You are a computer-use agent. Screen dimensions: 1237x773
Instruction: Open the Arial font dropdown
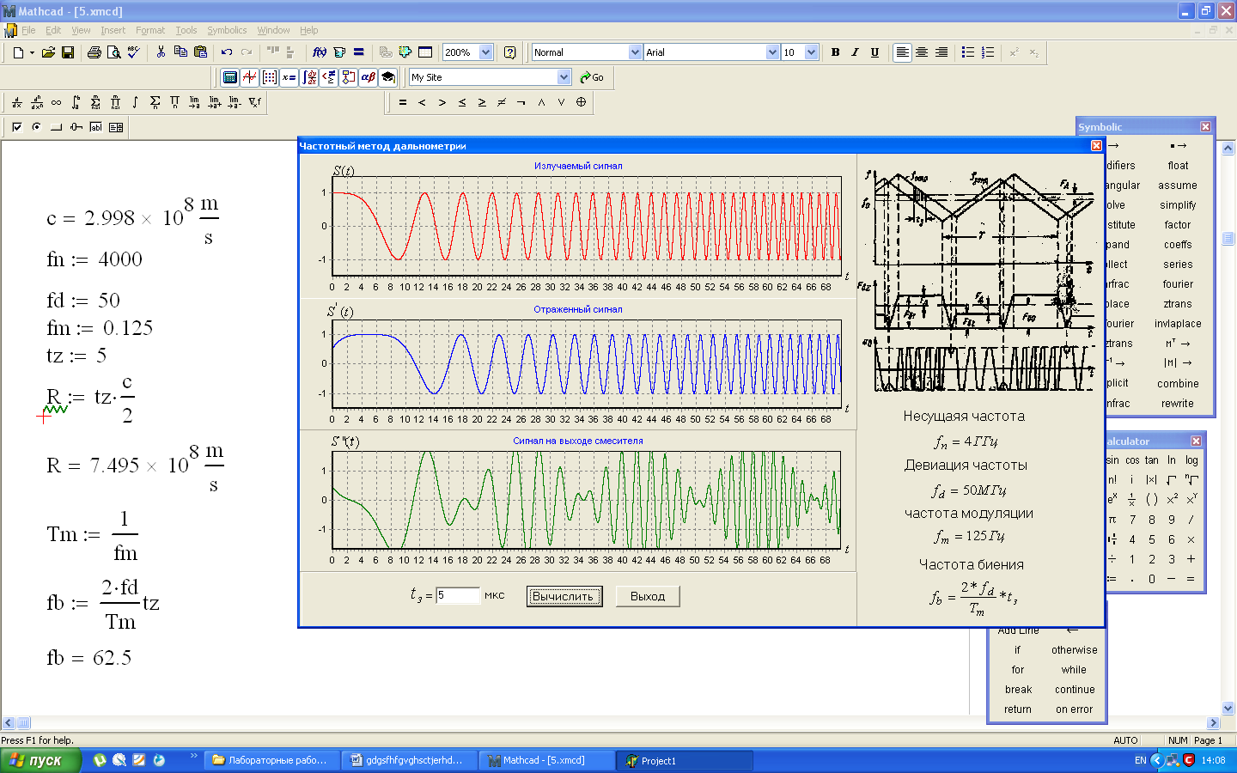772,52
